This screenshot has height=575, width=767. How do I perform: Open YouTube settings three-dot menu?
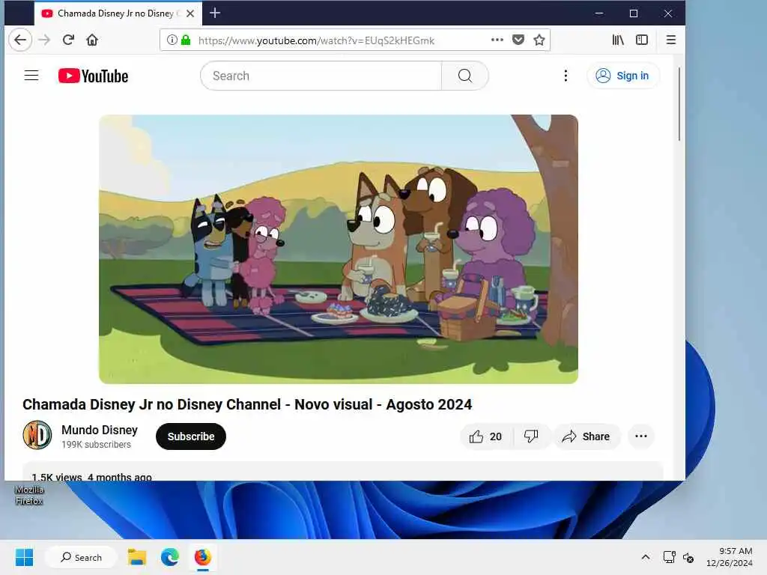click(566, 76)
